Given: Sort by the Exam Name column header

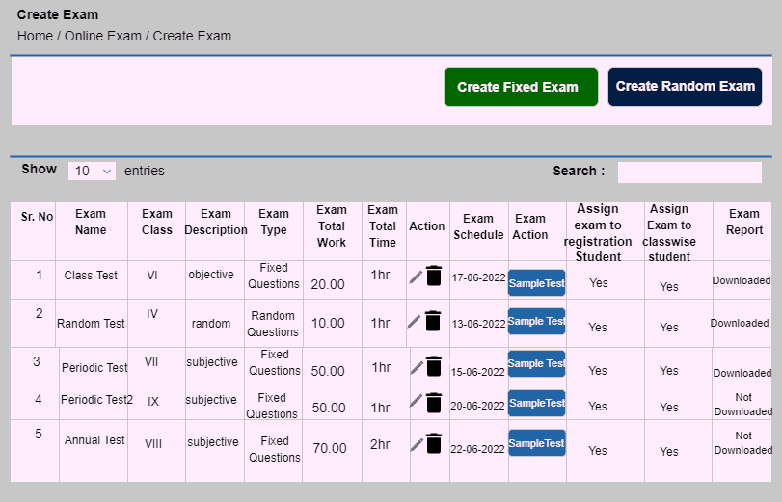Looking at the screenshot, I should pyautogui.click(x=91, y=222).
